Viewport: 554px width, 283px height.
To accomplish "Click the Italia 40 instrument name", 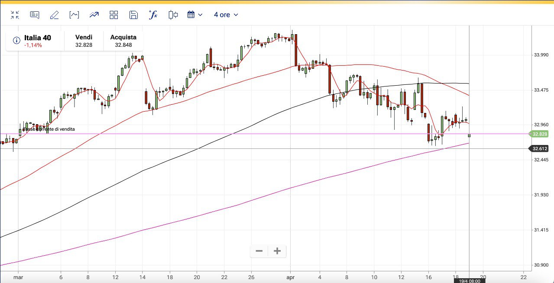I will [38, 38].
